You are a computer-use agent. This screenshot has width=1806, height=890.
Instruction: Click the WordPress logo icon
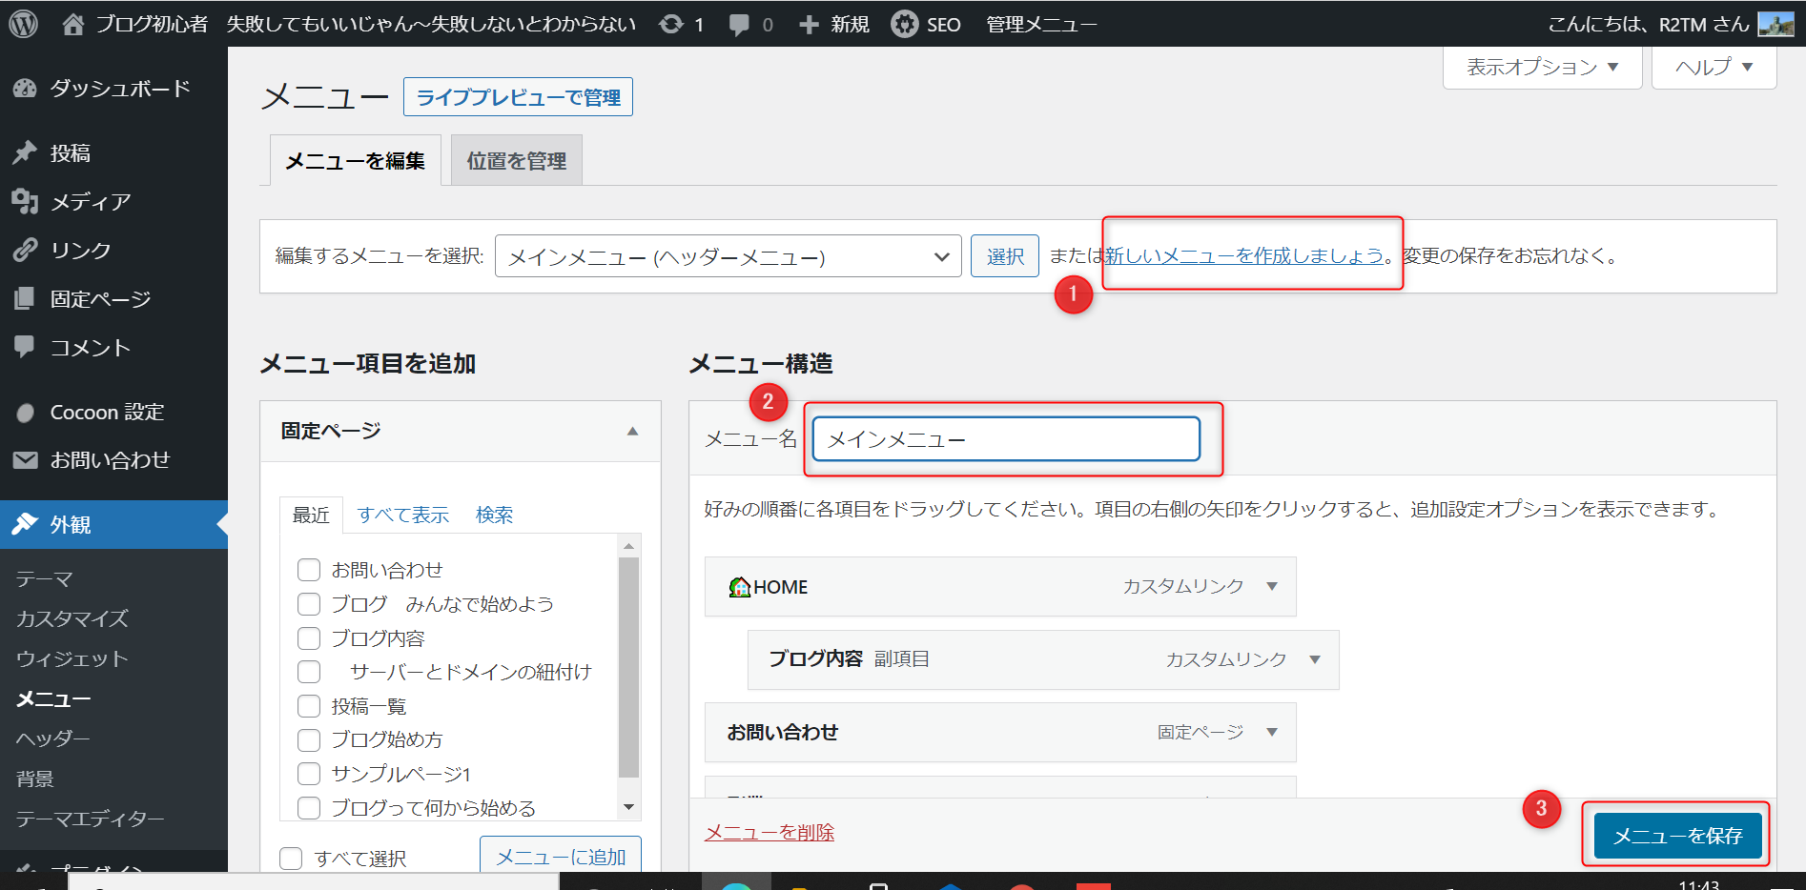(23, 24)
